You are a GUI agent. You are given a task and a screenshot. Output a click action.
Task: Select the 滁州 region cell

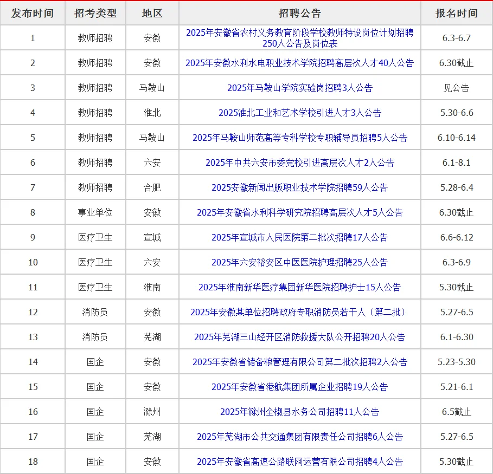(152, 412)
